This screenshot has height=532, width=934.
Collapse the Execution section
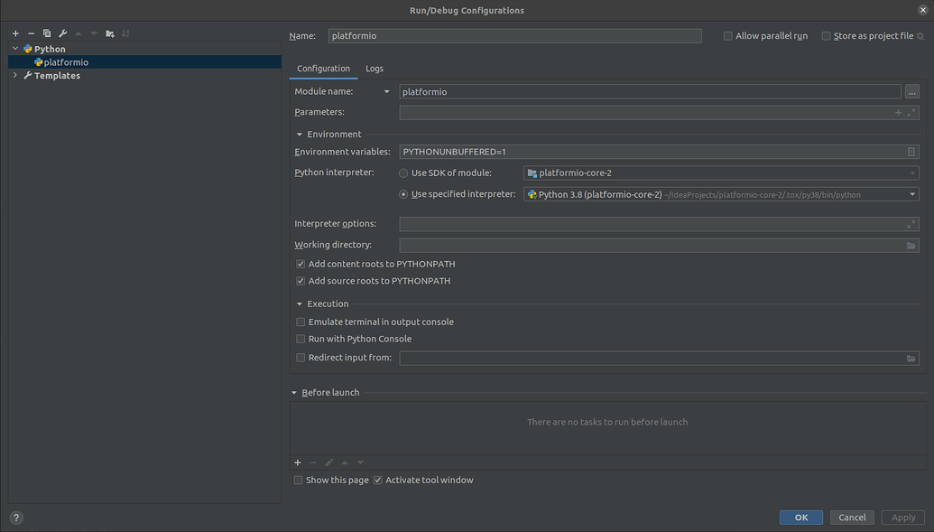coord(299,303)
